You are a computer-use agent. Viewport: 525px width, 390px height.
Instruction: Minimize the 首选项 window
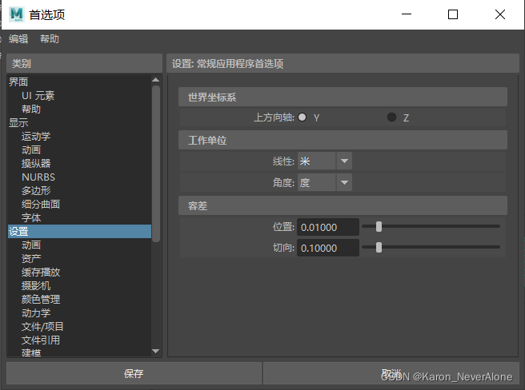[x=407, y=14]
